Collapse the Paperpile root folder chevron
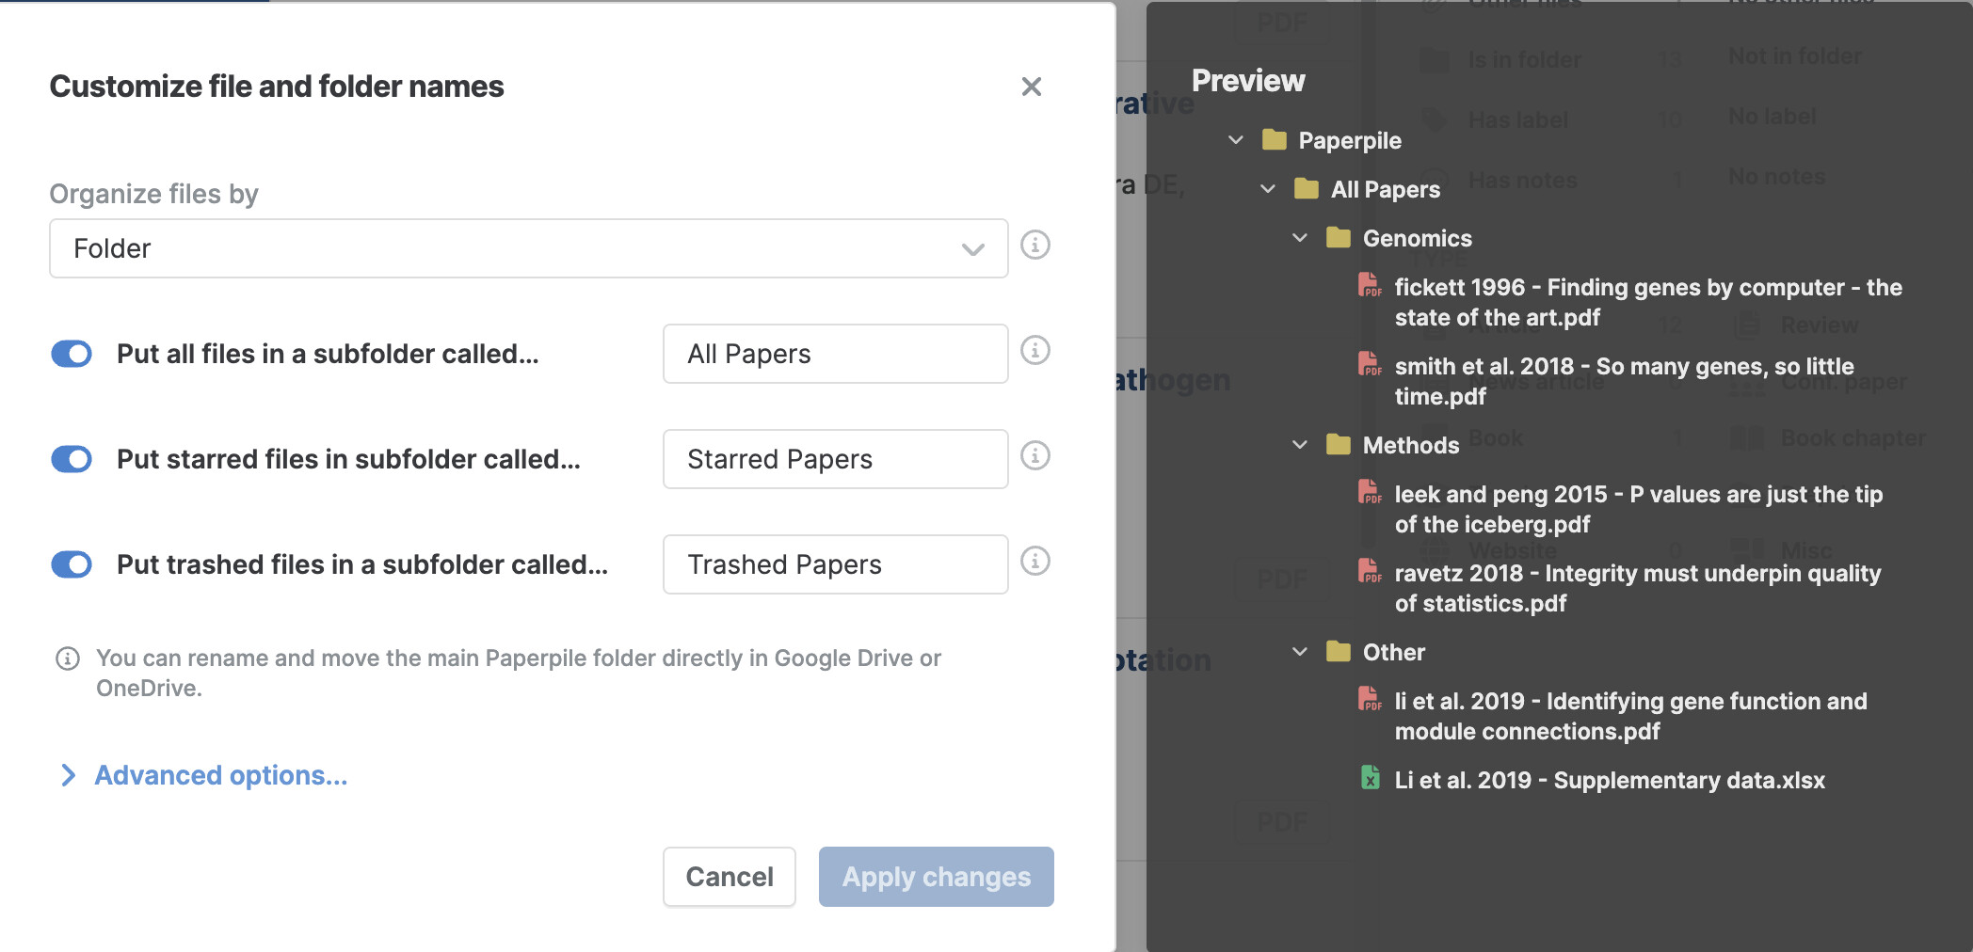 [1236, 139]
